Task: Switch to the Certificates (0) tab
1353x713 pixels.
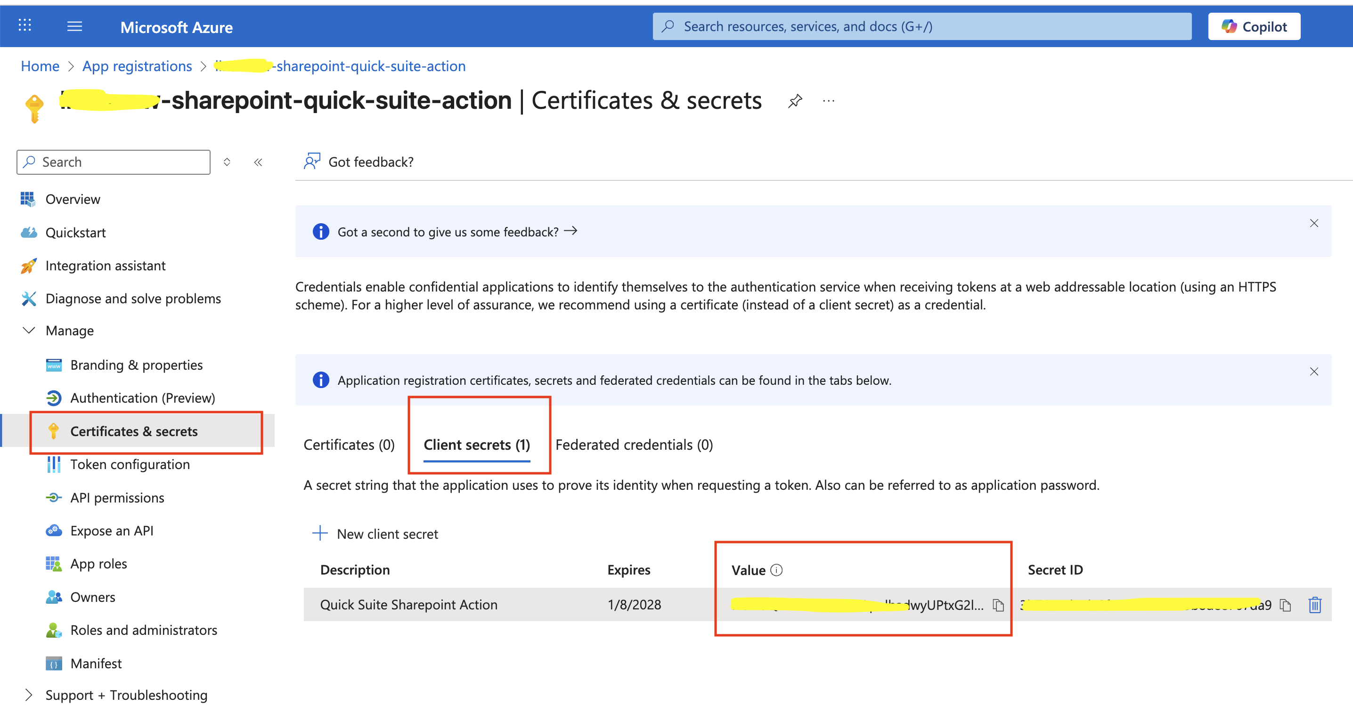Action: pyautogui.click(x=349, y=445)
